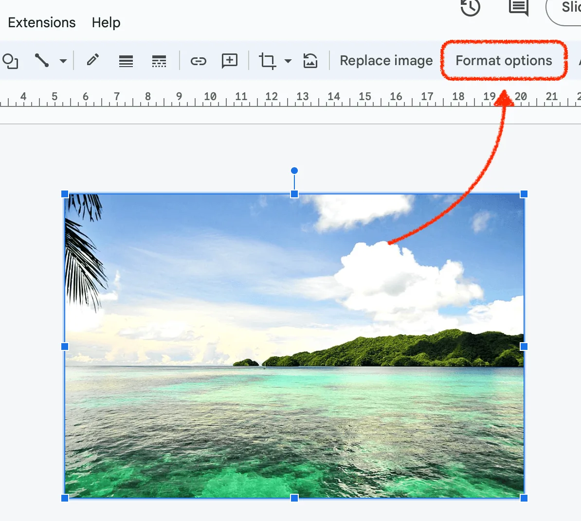The width and height of the screenshot is (581, 521).
Task: Insert link using chain icon
Action: point(198,61)
